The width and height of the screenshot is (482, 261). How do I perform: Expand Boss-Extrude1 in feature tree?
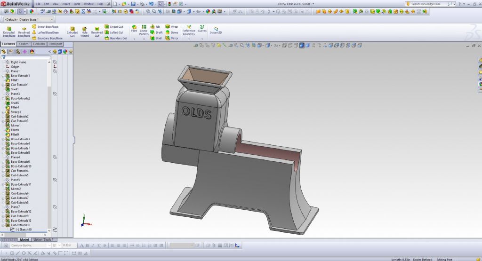click(x=3, y=76)
